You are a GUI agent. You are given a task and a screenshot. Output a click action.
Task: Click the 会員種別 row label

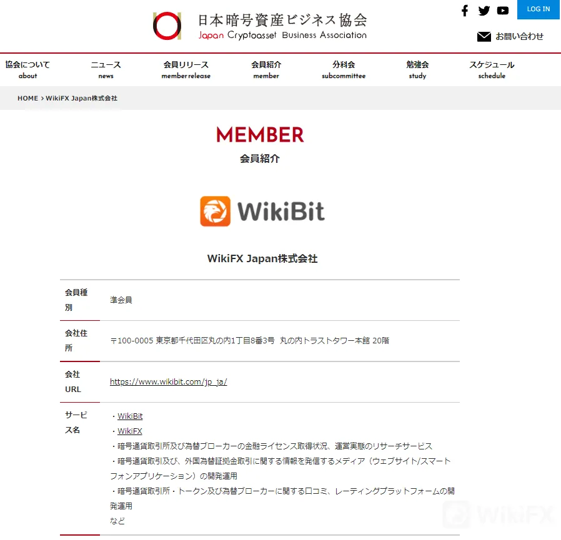coord(76,300)
